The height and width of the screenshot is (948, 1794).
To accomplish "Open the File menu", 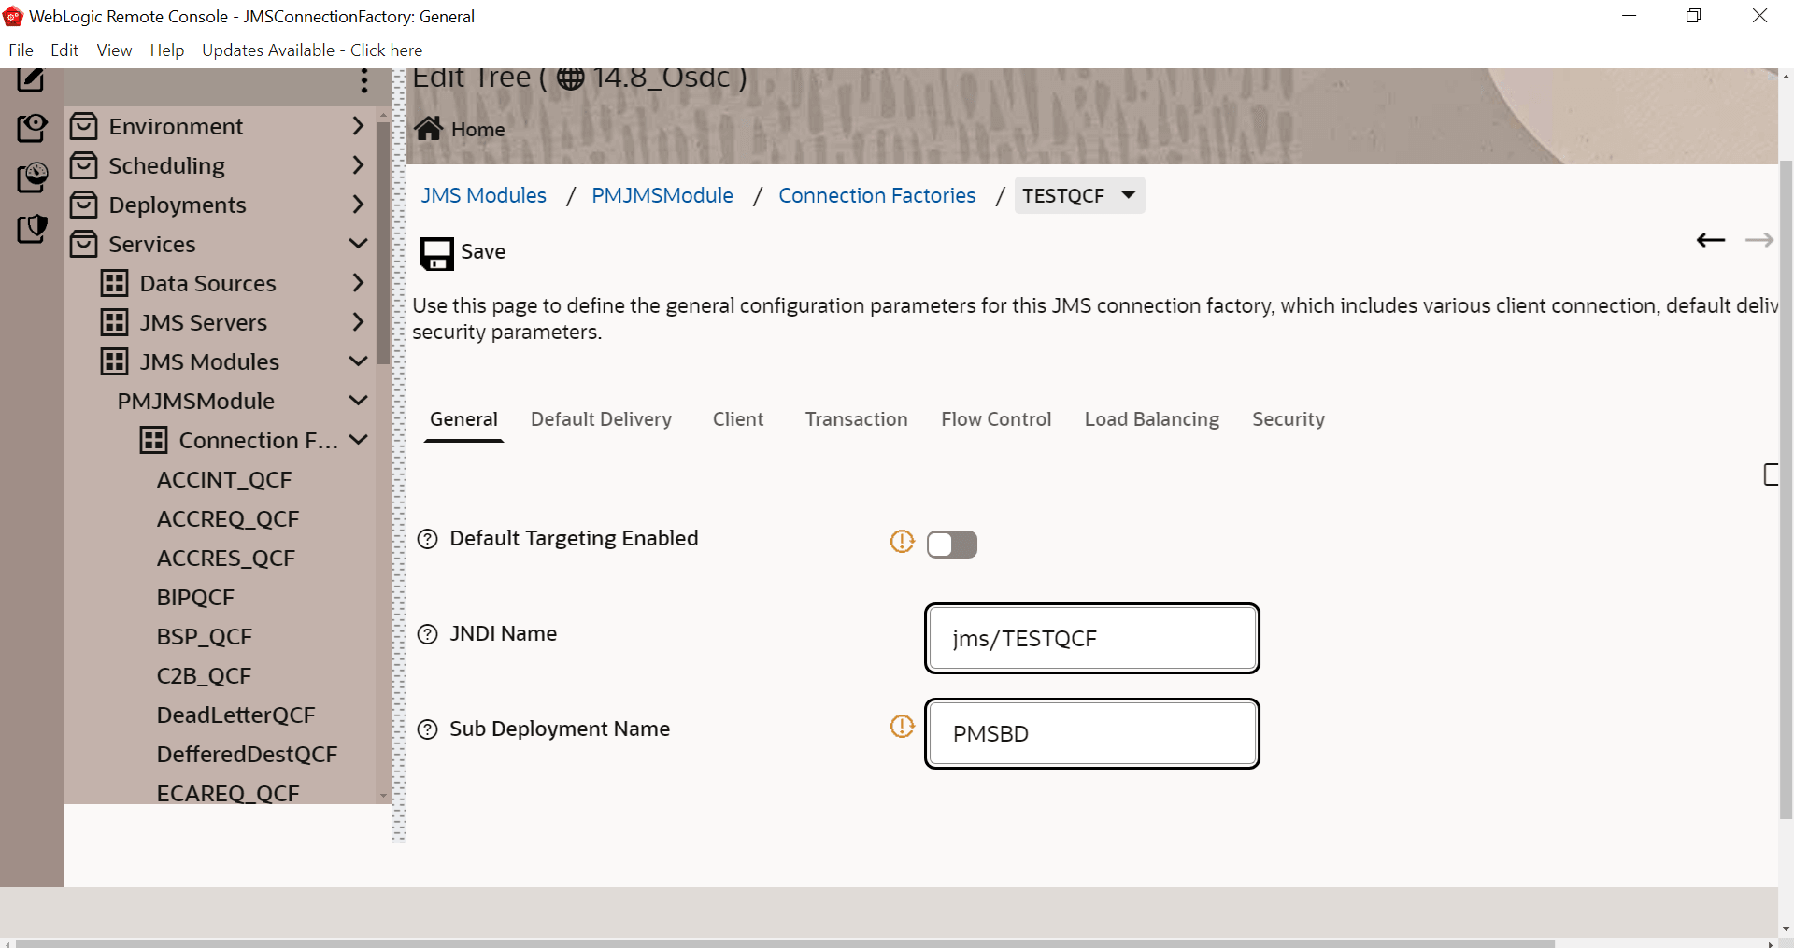I will (21, 50).
